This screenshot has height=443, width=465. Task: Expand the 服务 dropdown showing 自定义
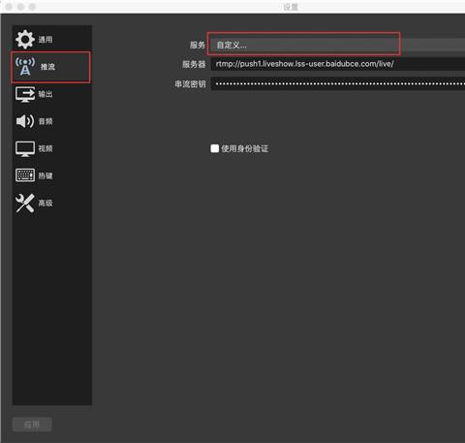click(337, 45)
